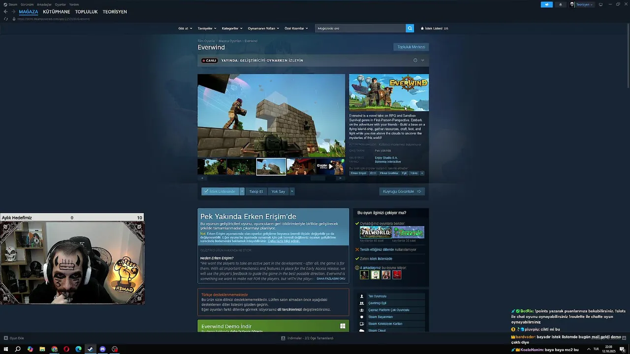Expand the Göz at dropdown
Viewport: 630px width, 354px height.
[185, 29]
